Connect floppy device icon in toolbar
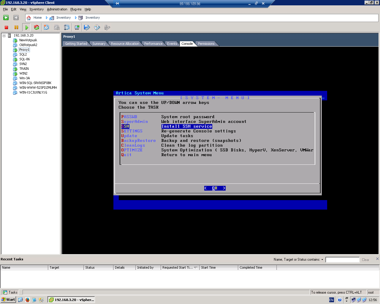This screenshot has height=304, width=380. [87, 27]
